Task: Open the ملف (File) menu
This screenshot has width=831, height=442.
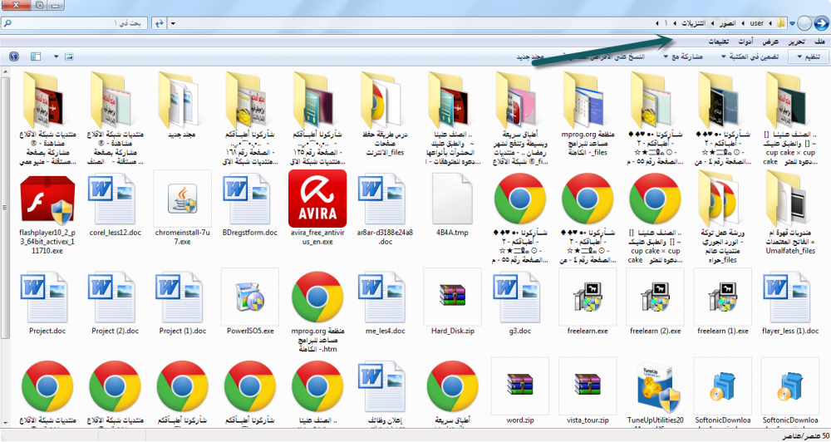Action: tap(819, 41)
